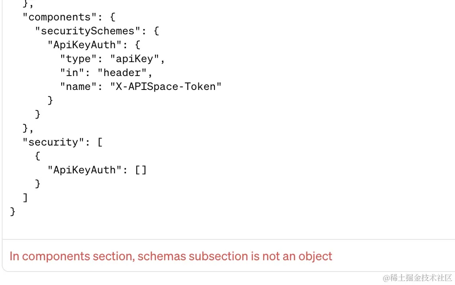Click the "ApiKeyAuth" key under securitySchemes
The width and height of the screenshot is (455, 285).
[85, 45]
